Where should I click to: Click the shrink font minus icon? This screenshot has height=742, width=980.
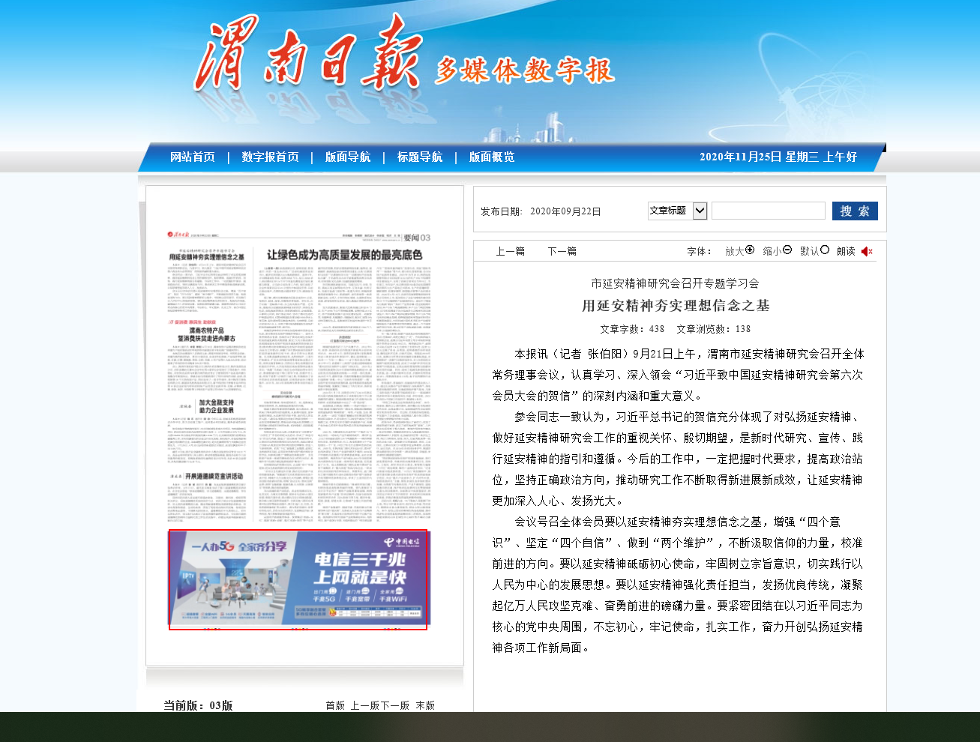787,250
